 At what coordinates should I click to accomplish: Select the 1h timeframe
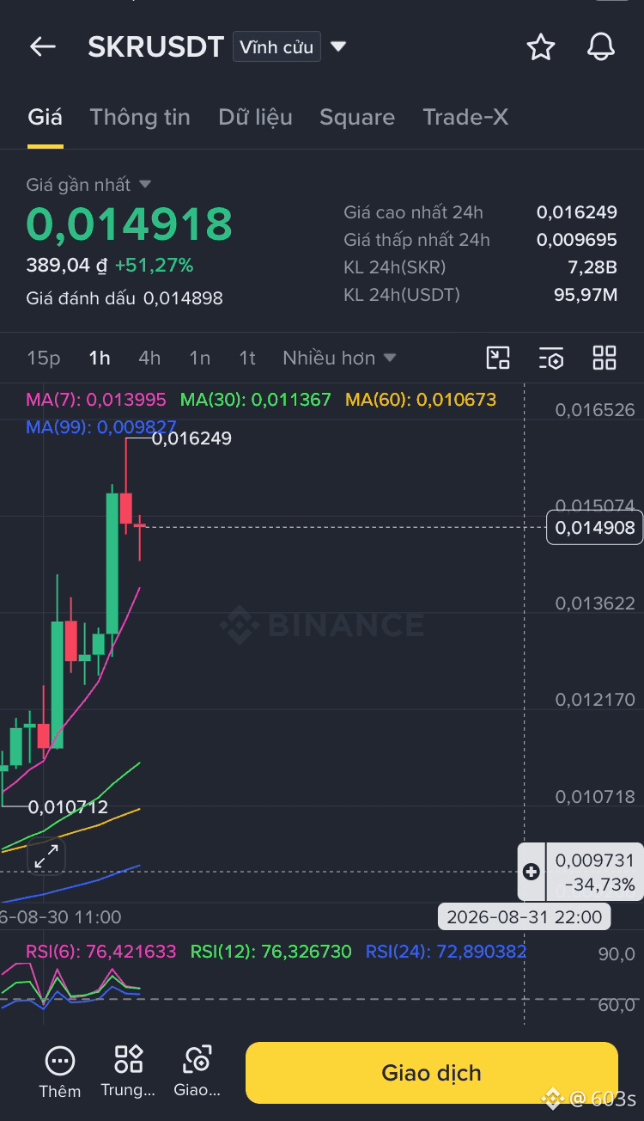click(x=100, y=358)
